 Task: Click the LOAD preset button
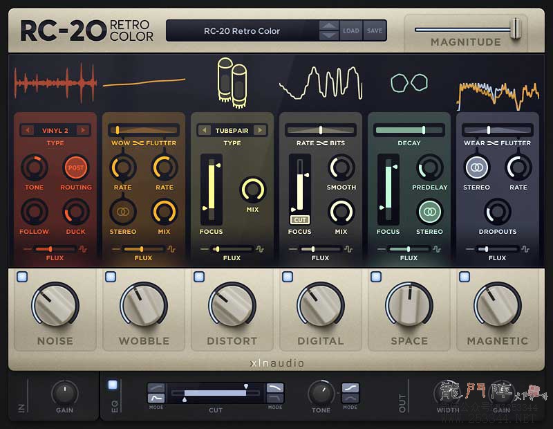pos(351,30)
